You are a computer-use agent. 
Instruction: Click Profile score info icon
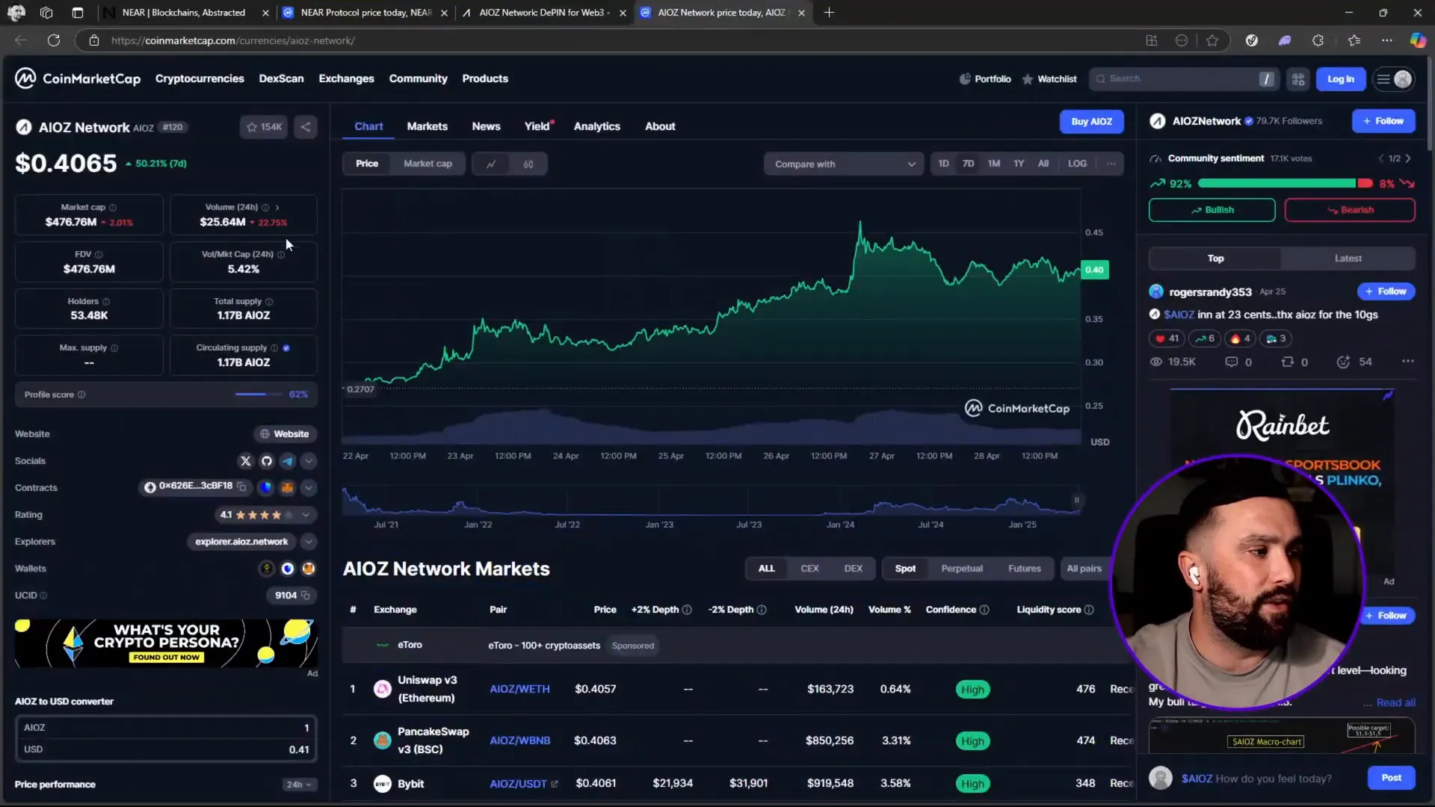(81, 395)
